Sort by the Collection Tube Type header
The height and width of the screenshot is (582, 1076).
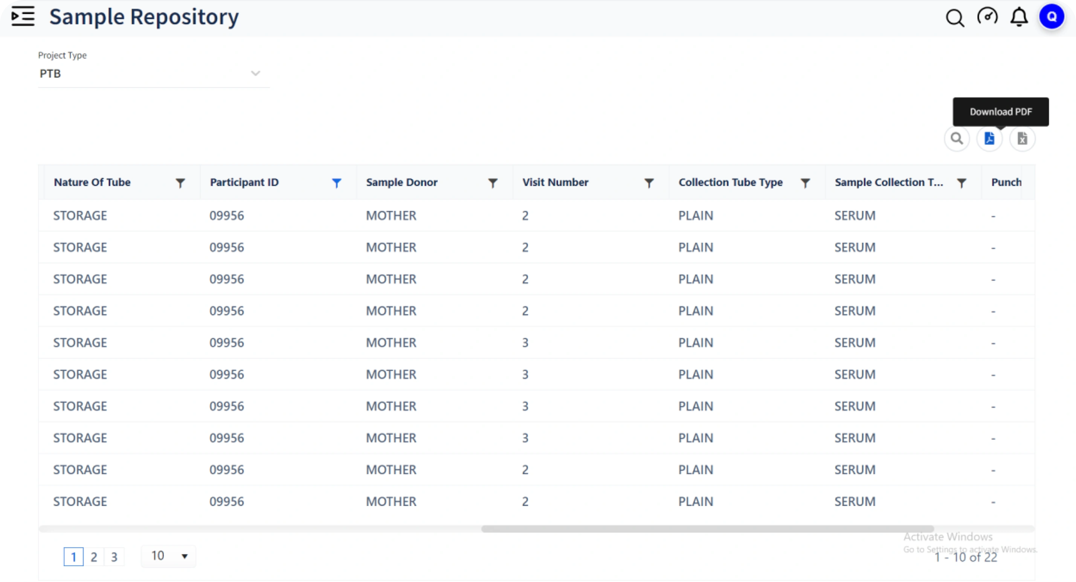(x=731, y=182)
